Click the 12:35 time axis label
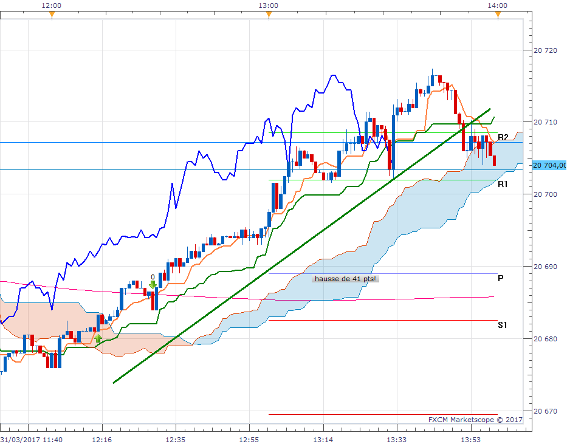Viewport: 567px width, 447px height. [176, 440]
